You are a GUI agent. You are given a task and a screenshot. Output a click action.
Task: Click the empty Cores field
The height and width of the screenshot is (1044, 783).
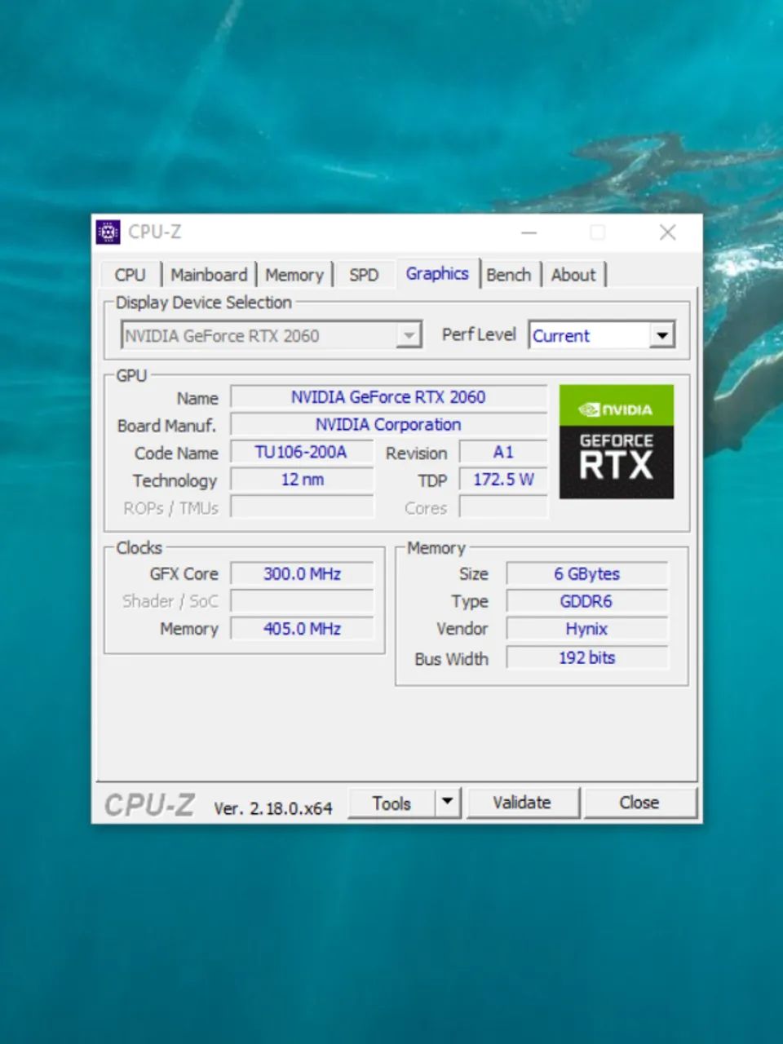tap(503, 507)
